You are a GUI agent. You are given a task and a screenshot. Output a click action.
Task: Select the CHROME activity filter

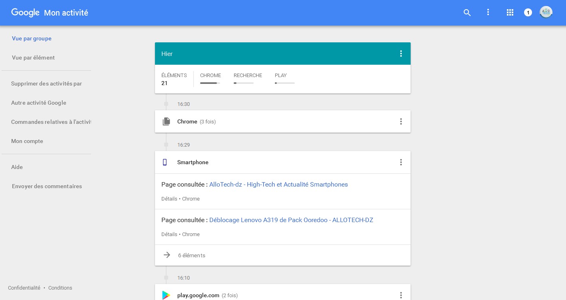211,79
